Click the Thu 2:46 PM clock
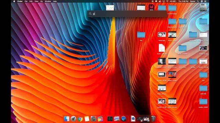The height and width of the screenshot is (123, 220). (183, 1)
